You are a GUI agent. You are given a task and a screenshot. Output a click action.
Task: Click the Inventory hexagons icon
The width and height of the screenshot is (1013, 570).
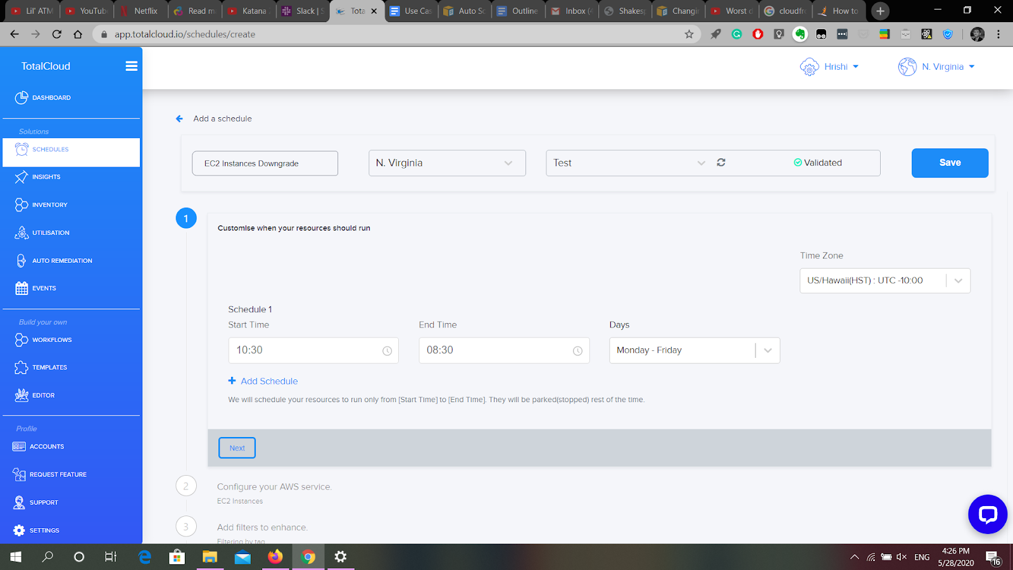(x=22, y=205)
